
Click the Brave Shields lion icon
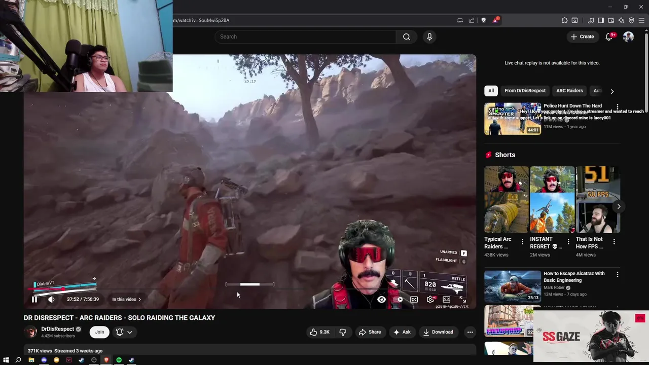point(483,20)
